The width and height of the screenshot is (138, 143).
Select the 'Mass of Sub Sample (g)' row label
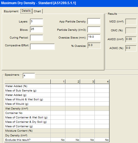pos(21,91)
